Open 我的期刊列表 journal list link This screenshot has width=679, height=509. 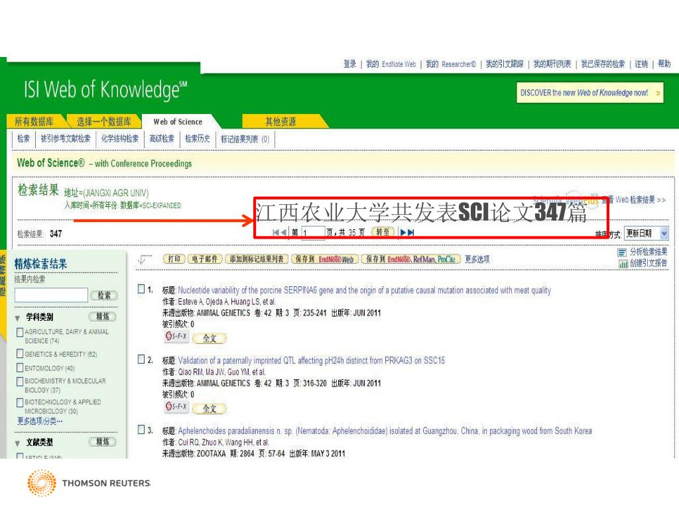[x=552, y=64]
